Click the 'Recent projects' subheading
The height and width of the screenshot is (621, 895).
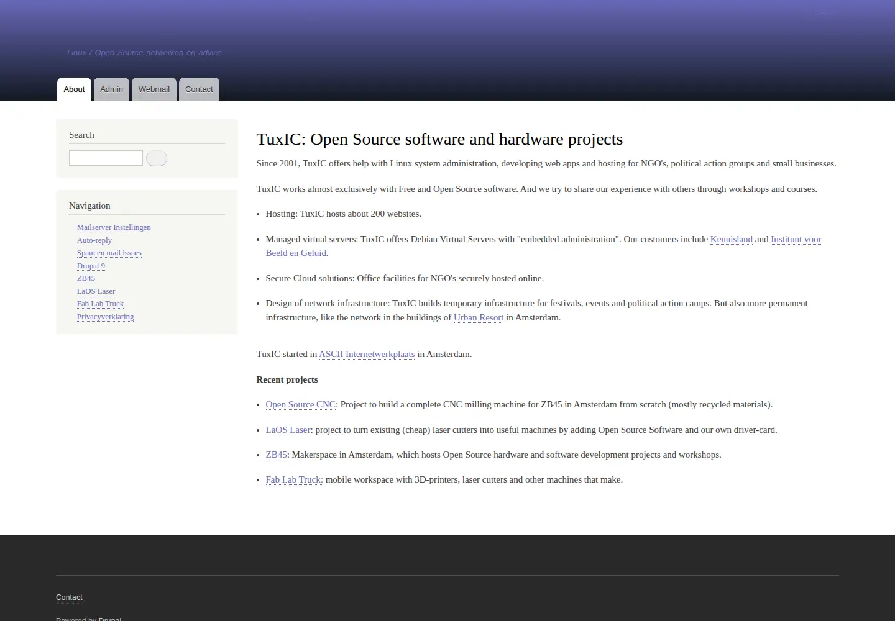[287, 379]
